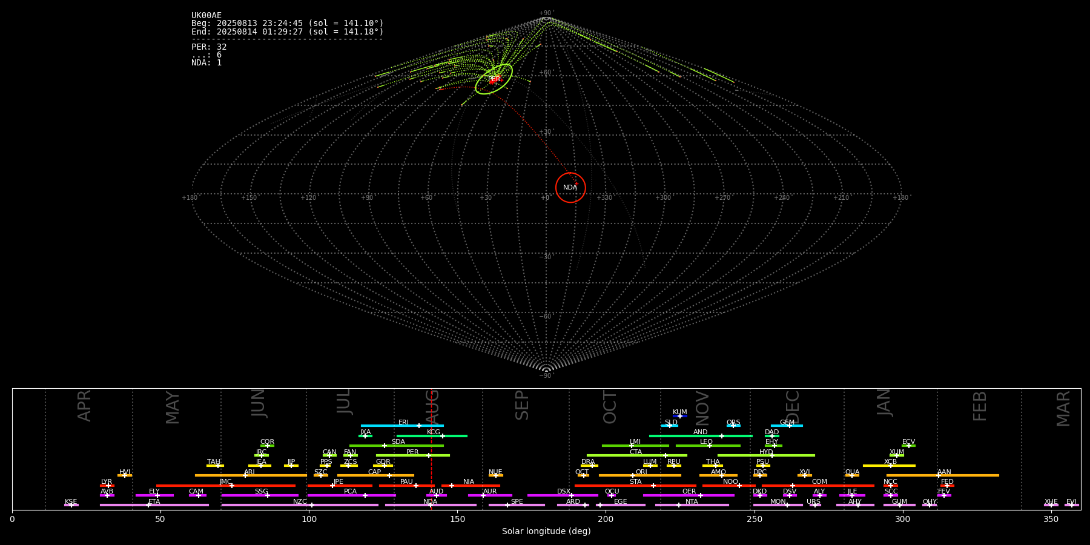Click the CTA shower bar
Screen dimensions: 1090x545
[637, 455]
